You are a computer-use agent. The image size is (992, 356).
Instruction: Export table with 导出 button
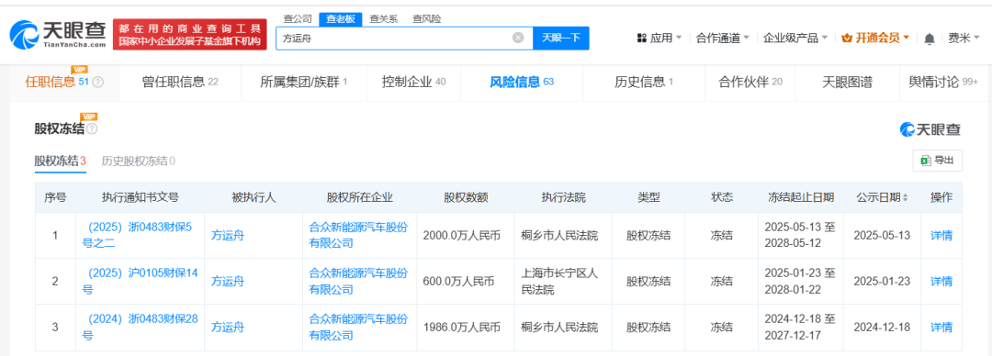click(x=938, y=161)
